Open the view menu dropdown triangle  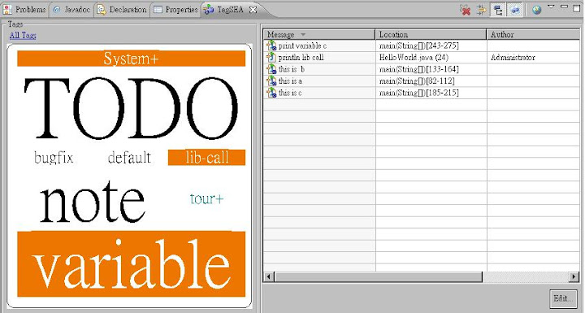point(551,7)
